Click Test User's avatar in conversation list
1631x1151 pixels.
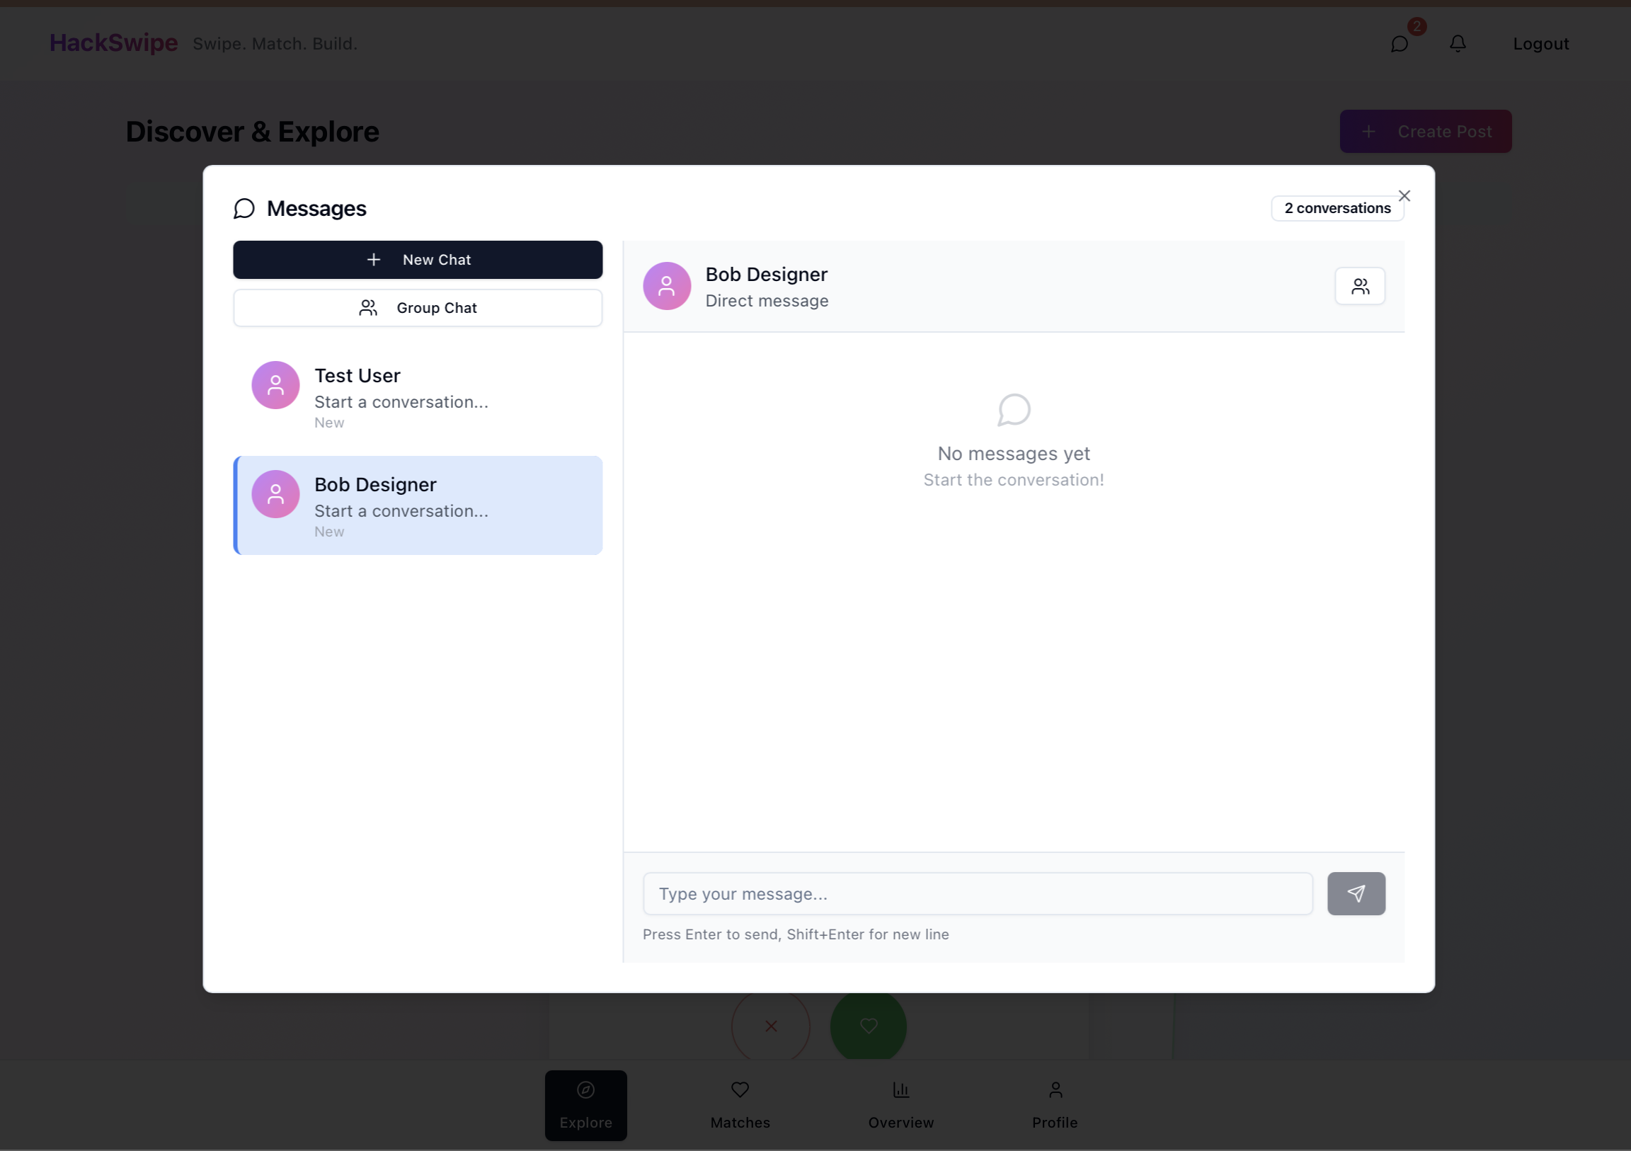tap(275, 385)
